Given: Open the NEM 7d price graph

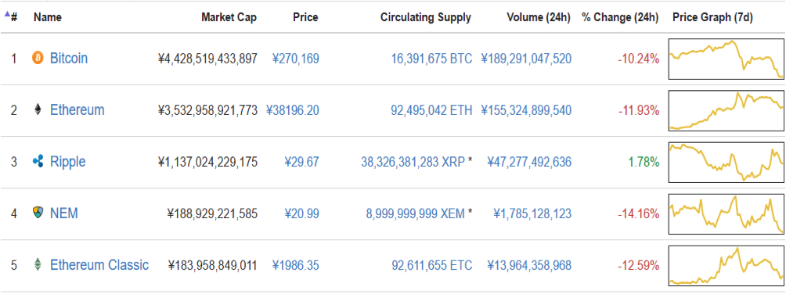Looking at the screenshot, I should tap(727, 213).
